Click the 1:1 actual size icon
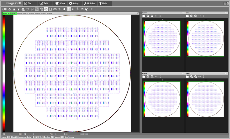Image resolution: width=230 pixels, height=139 pixels. [73, 9]
